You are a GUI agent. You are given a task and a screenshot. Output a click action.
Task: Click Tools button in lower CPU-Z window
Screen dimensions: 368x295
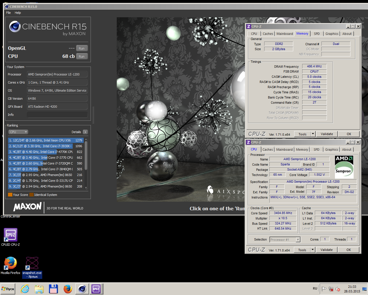pos(302,250)
